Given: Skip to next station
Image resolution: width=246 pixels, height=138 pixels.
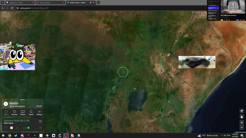Looking at the screenshot, I should [17, 128].
